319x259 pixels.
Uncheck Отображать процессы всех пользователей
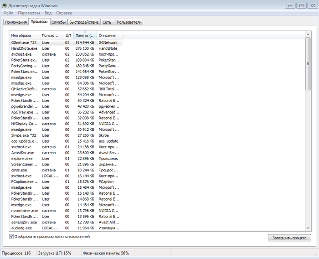click(x=11, y=237)
